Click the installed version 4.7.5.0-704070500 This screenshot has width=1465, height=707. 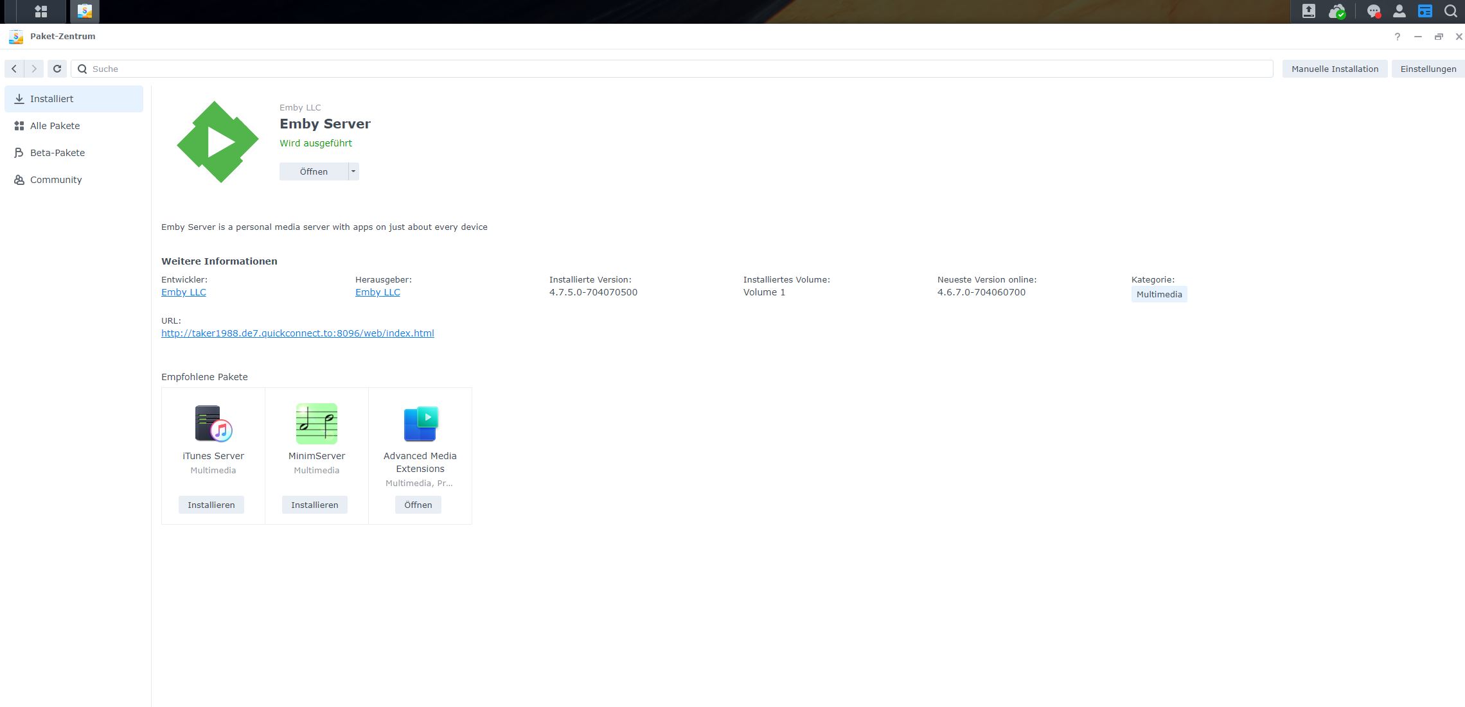tap(593, 292)
